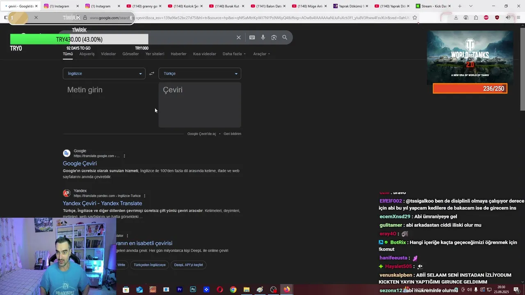Viewport: 525px width, 295px height.
Task: Switch to Firefox in the taskbar
Action: point(287,290)
